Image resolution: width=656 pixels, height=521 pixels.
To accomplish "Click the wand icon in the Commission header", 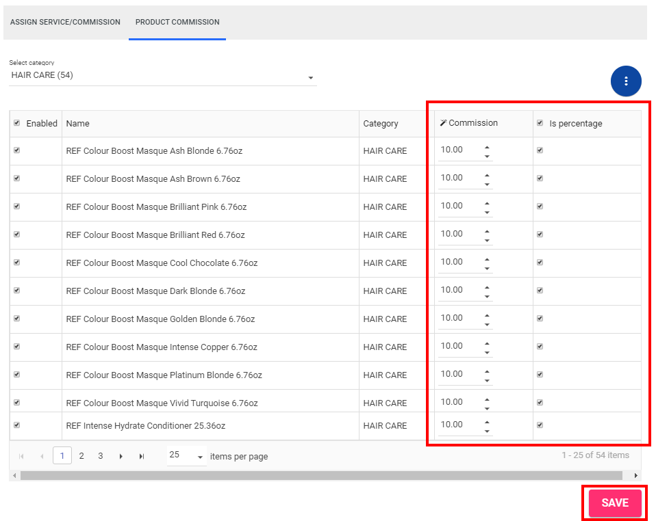I will point(443,123).
